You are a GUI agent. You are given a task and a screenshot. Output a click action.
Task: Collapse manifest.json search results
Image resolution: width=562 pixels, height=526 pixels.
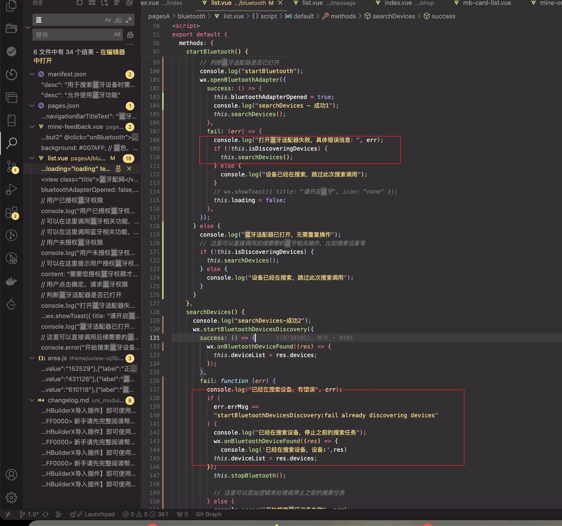pos(32,74)
